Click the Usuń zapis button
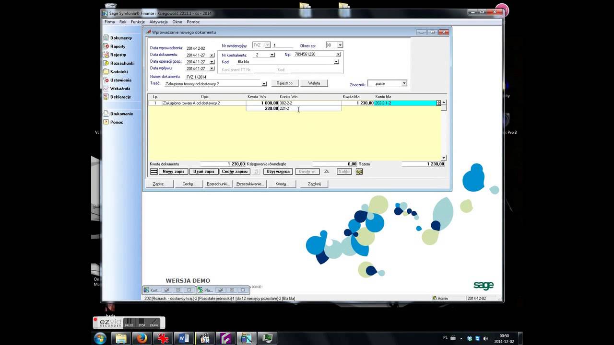The image size is (614, 345). pos(204,172)
